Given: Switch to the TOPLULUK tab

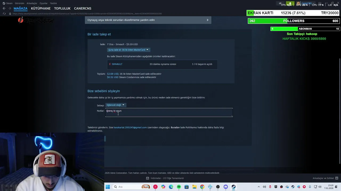Looking at the screenshot, I should click(62, 8).
